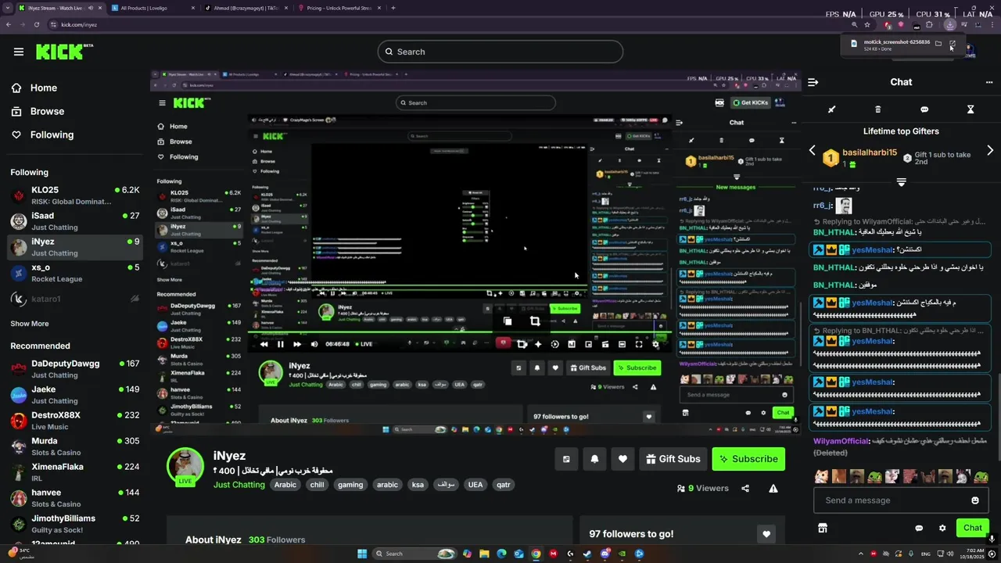The height and width of the screenshot is (563, 1001).
Task: Open the Home page
Action: (34, 88)
